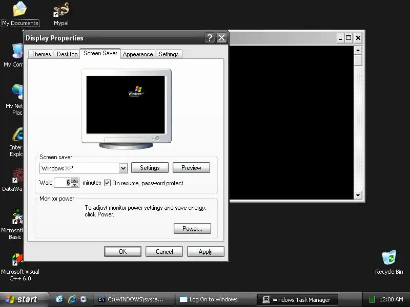Open Microsoft Visual C++ 6.0 shortcut
This screenshot has height=307, width=410.
20,267
